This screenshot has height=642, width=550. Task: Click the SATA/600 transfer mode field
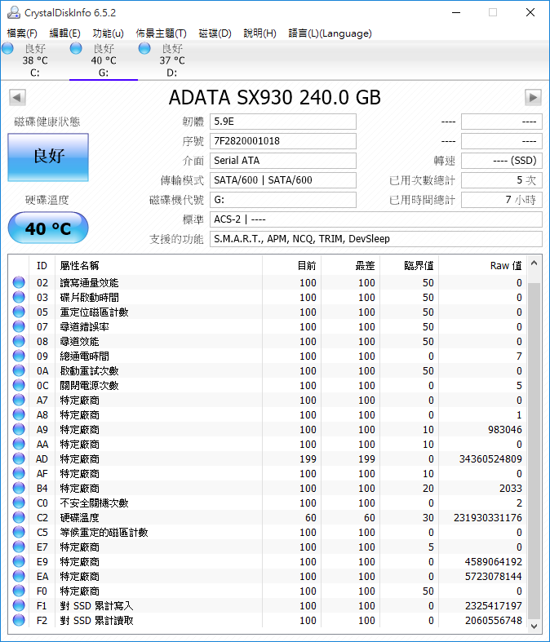tap(283, 180)
